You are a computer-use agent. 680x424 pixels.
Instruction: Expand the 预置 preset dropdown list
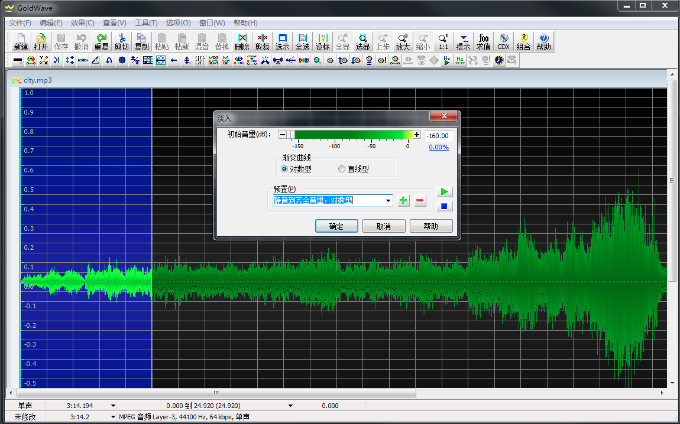point(388,201)
